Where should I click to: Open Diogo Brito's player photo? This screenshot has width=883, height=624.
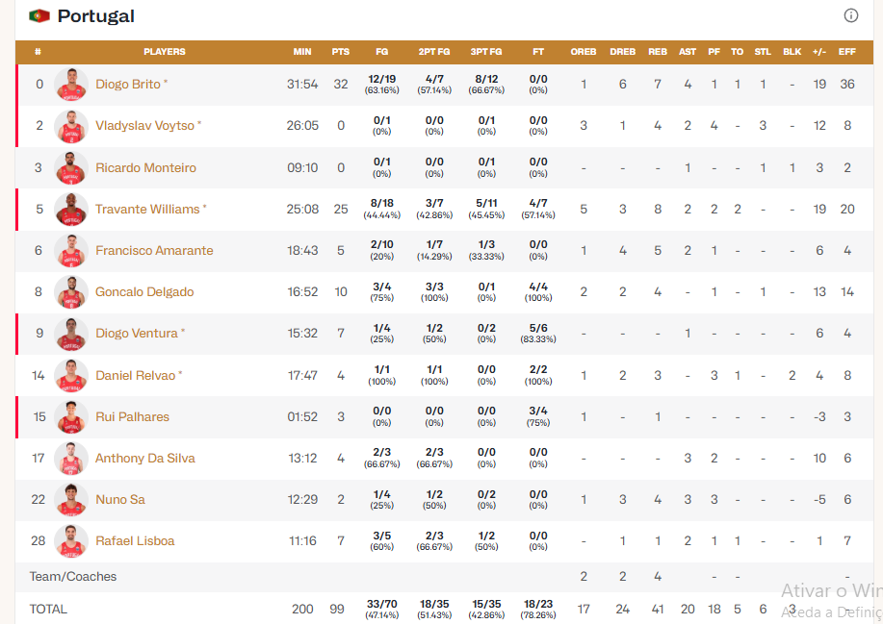(71, 85)
